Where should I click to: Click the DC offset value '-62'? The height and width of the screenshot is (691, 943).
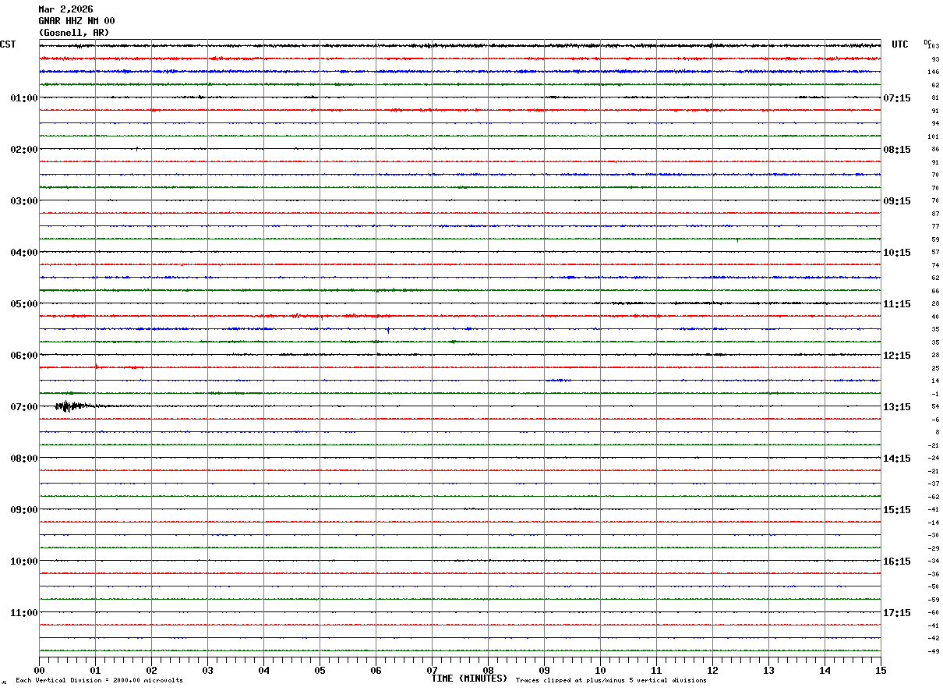pyautogui.click(x=934, y=497)
